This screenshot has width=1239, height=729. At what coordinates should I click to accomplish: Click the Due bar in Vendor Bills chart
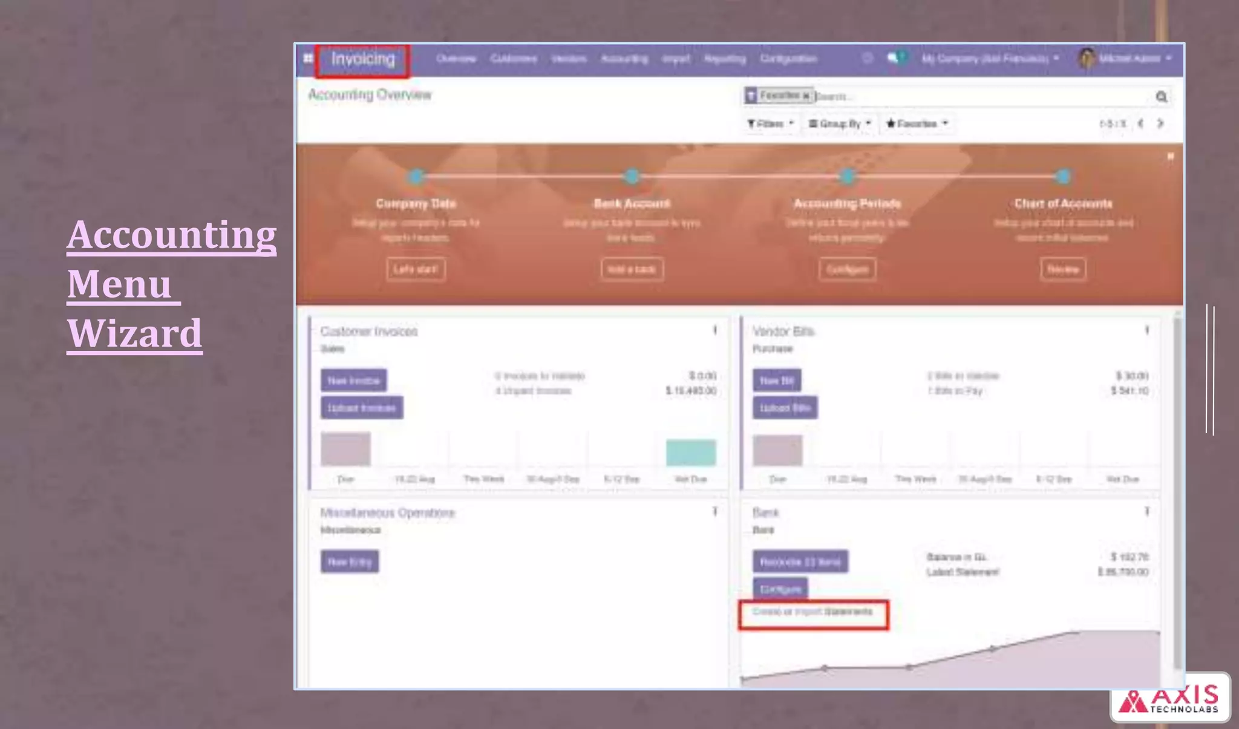(777, 451)
